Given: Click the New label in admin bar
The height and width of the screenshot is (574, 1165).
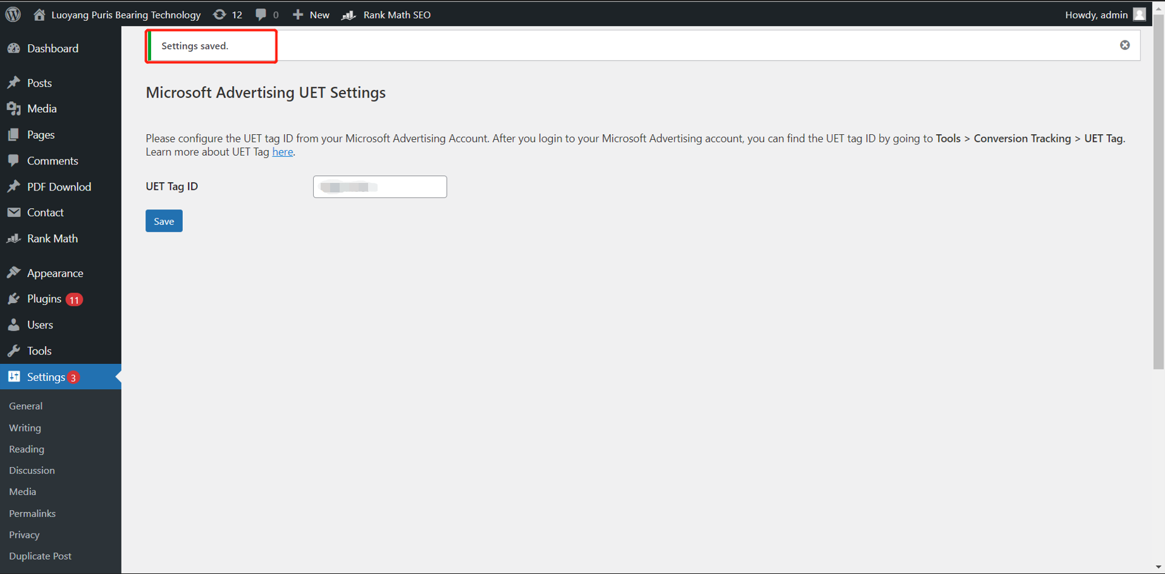Looking at the screenshot, I should (x=319, y=15).
